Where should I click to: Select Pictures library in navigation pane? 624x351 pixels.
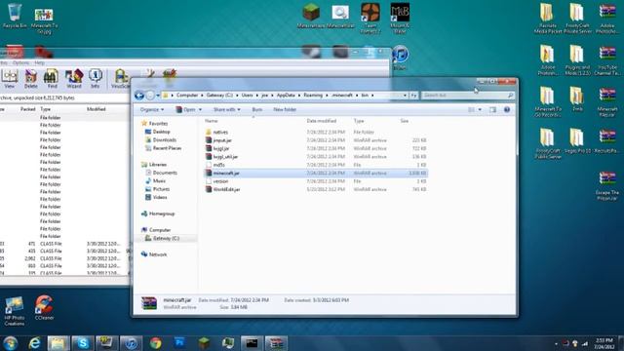pyautogui.click(x=158, y=189)
